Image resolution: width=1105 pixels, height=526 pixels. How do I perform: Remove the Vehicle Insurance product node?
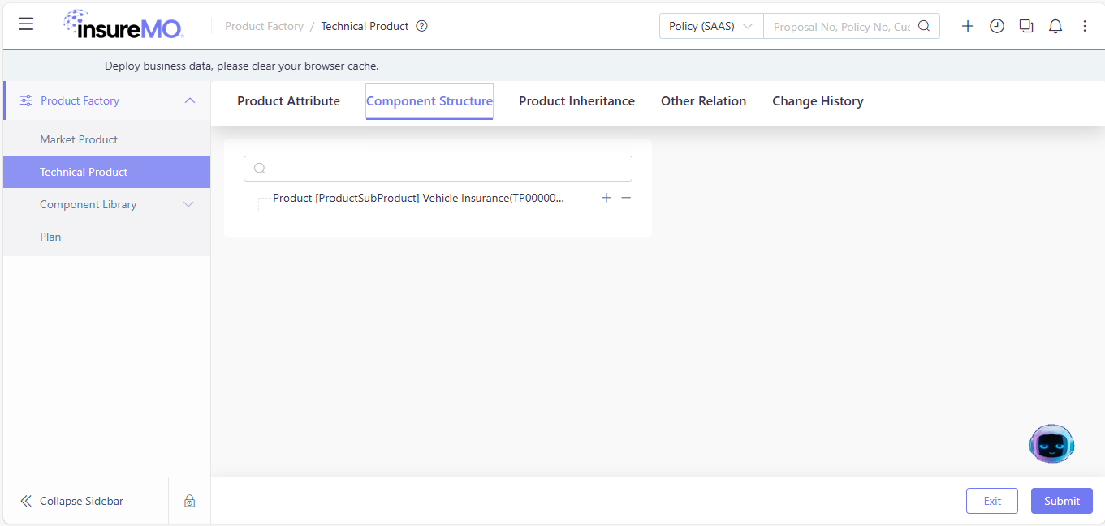626,198
